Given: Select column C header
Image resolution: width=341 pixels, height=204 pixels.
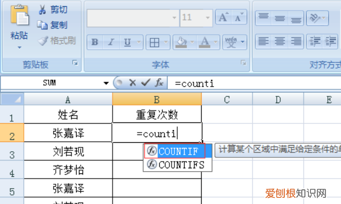Looking at the screenshot, I should point(227,99).
